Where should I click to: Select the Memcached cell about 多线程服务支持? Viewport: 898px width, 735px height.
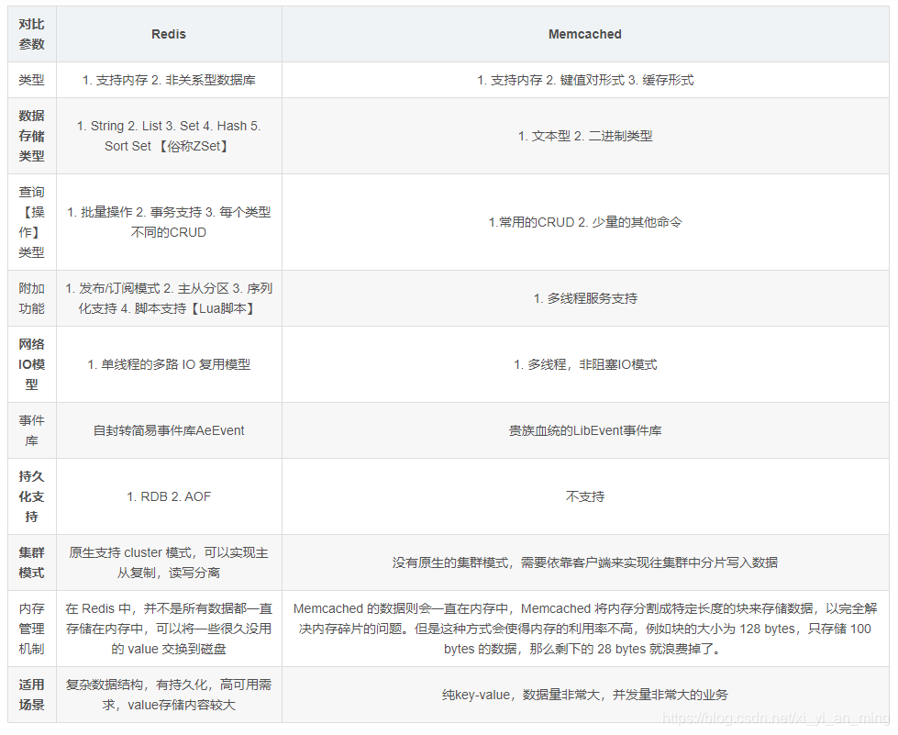[x=584, y=297]
